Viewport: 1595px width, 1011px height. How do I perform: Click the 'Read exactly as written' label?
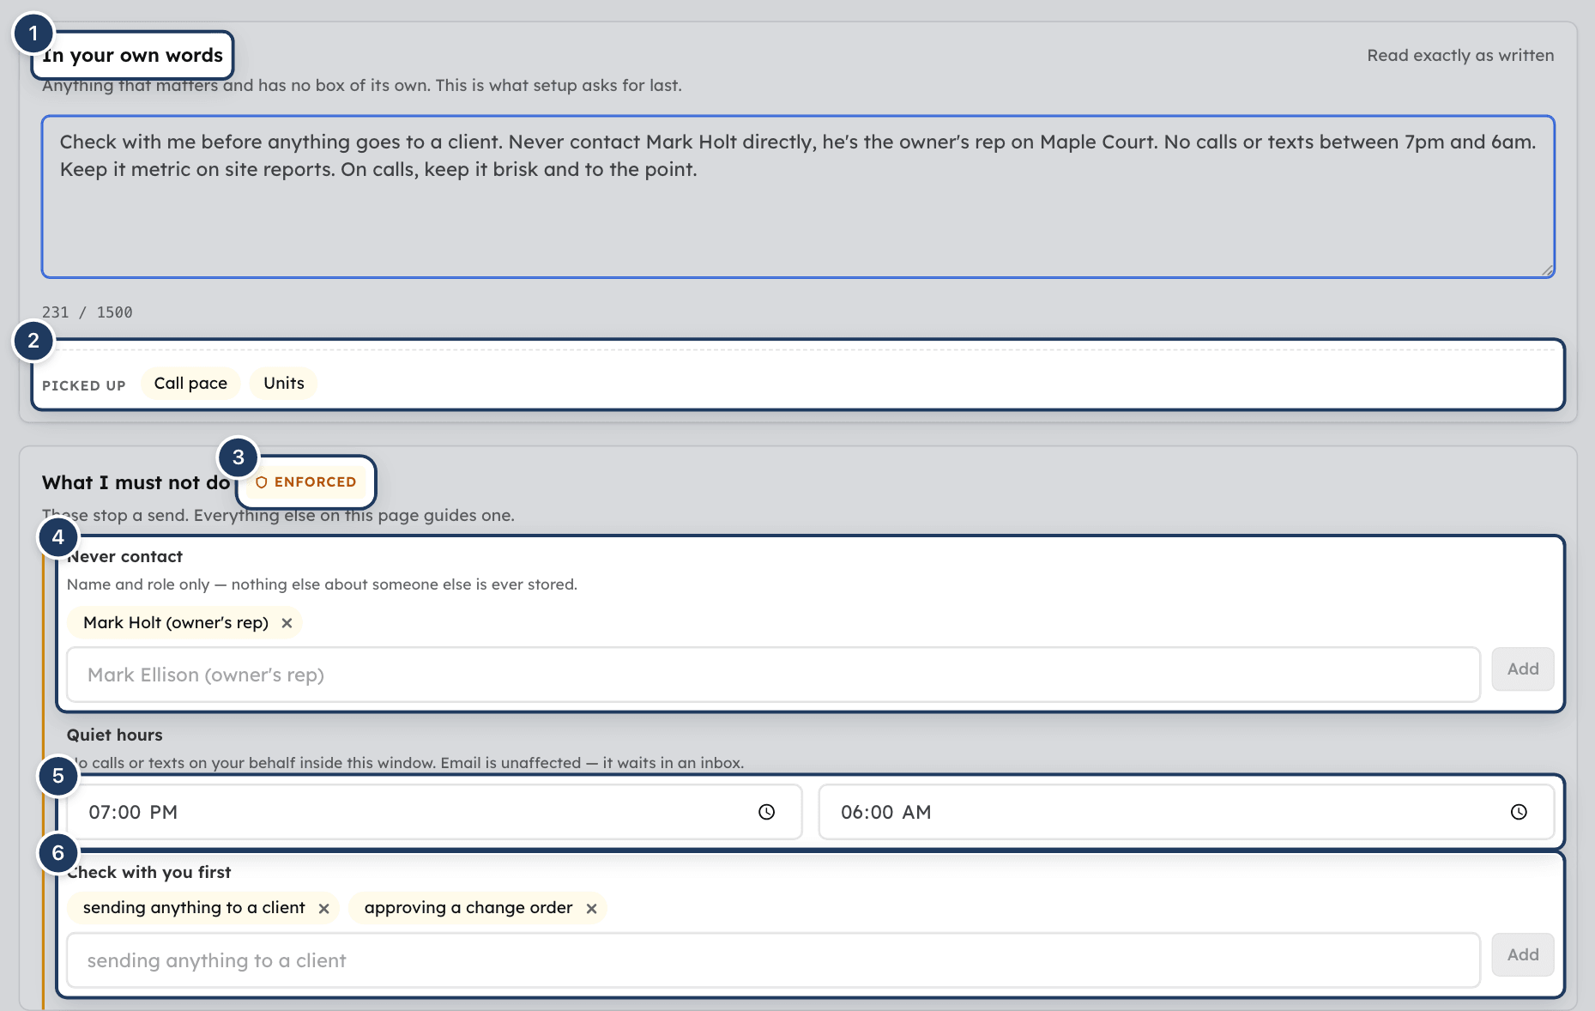(x=1460, y=55)
